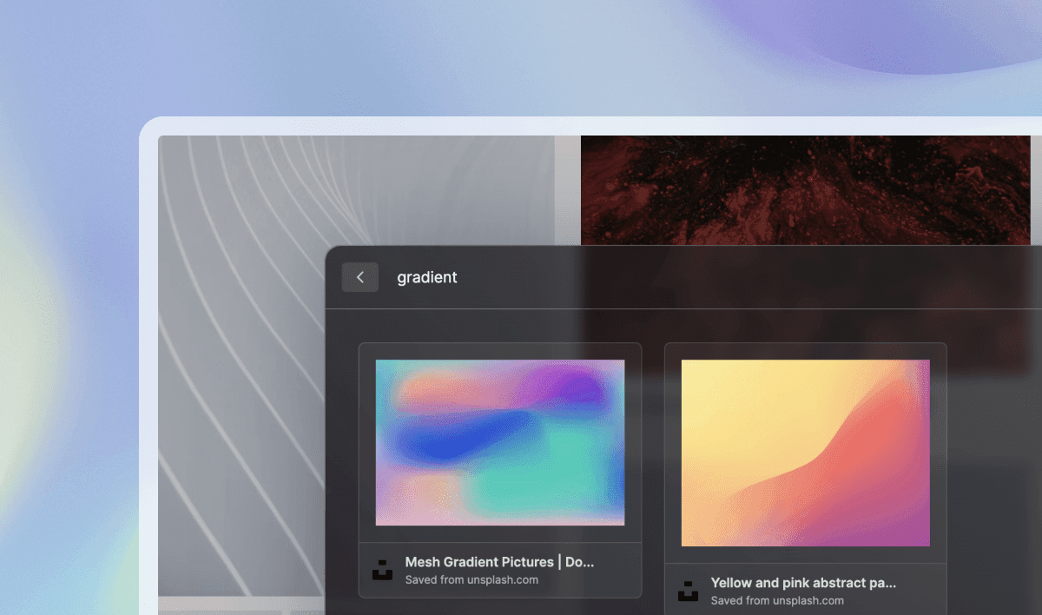
Task: Open the yellow and pink abstract thumbnail
Action: click(x=805, y=453)
